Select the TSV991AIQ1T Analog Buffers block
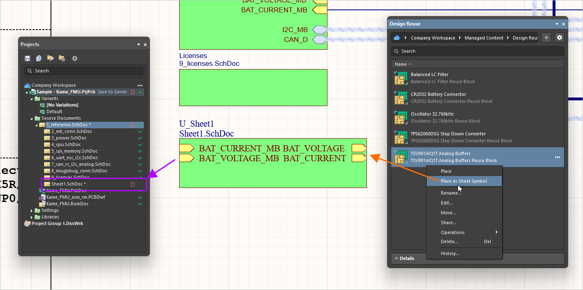583x290 pixels. point(477,157)
